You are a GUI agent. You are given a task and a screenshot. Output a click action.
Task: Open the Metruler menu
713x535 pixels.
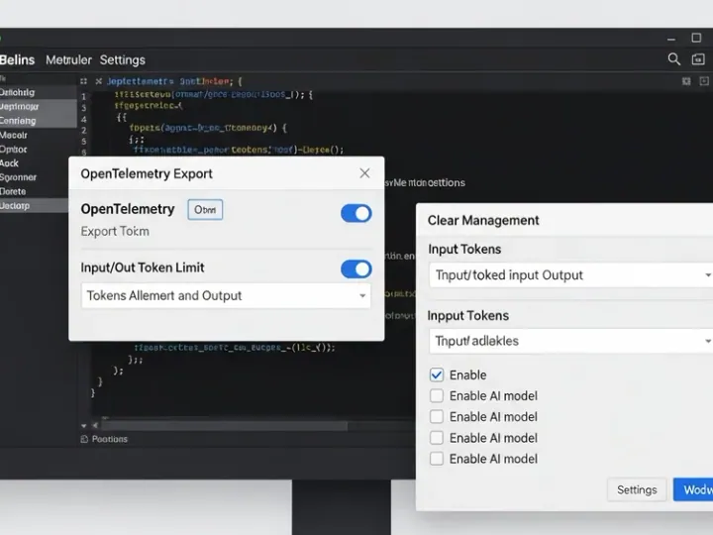tap(68, 60)
